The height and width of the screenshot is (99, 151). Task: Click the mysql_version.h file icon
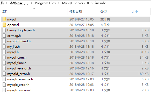(4, 68)
